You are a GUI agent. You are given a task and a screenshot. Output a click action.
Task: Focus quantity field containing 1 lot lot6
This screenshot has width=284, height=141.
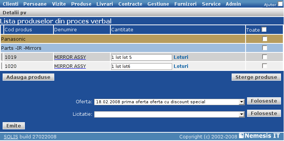(x=142, y=66)
